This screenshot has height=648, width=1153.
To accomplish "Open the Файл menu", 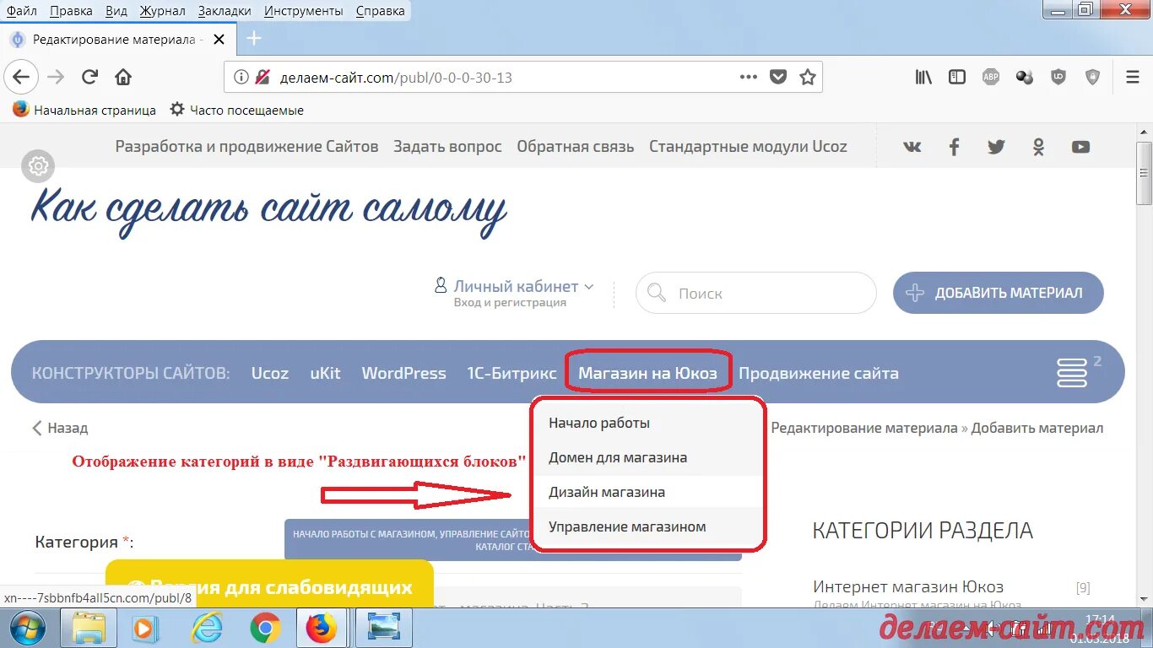I will (21, 11).
